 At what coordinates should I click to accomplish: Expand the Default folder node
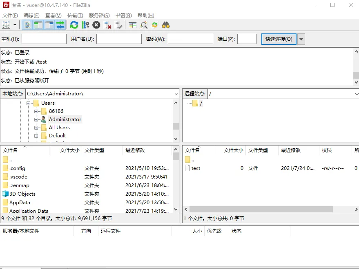pyautogui.click(x=36, y=136)
